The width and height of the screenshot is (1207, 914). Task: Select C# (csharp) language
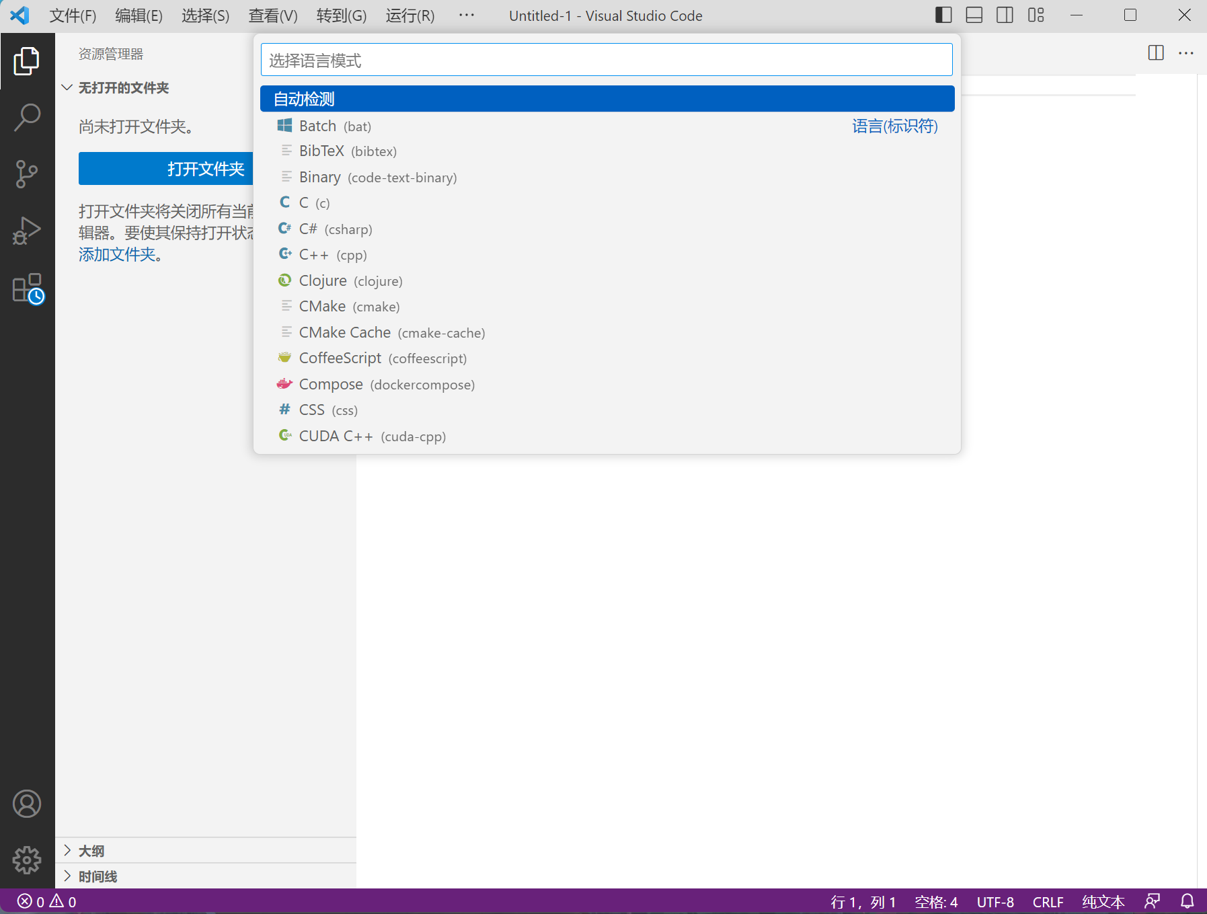pos(607,229)
